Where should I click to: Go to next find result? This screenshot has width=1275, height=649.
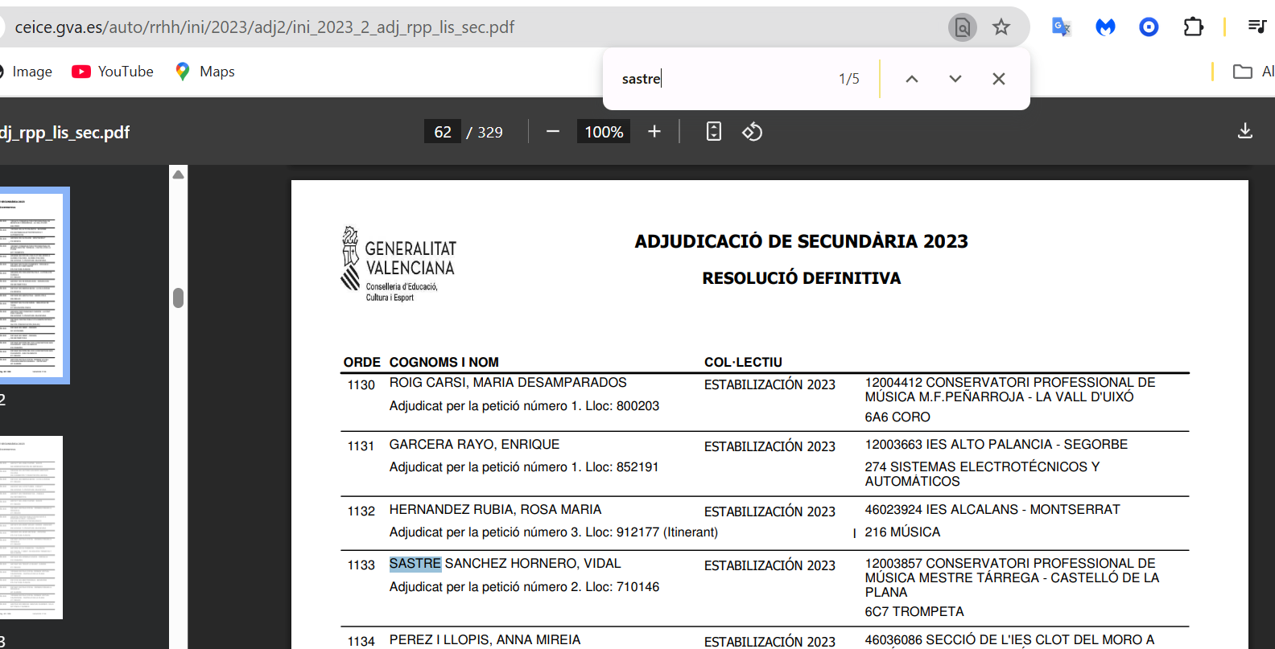point(955,79)
